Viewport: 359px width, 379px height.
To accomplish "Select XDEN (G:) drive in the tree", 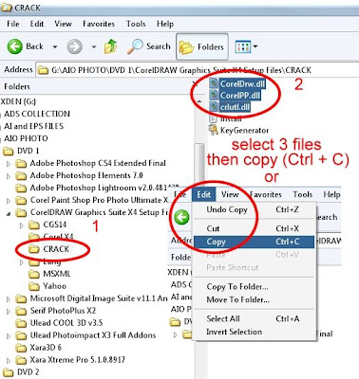I will click(18, 101).
